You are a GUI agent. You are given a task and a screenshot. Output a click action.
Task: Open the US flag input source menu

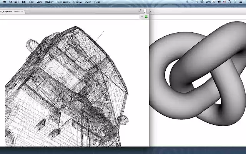(x=224, y=2)
